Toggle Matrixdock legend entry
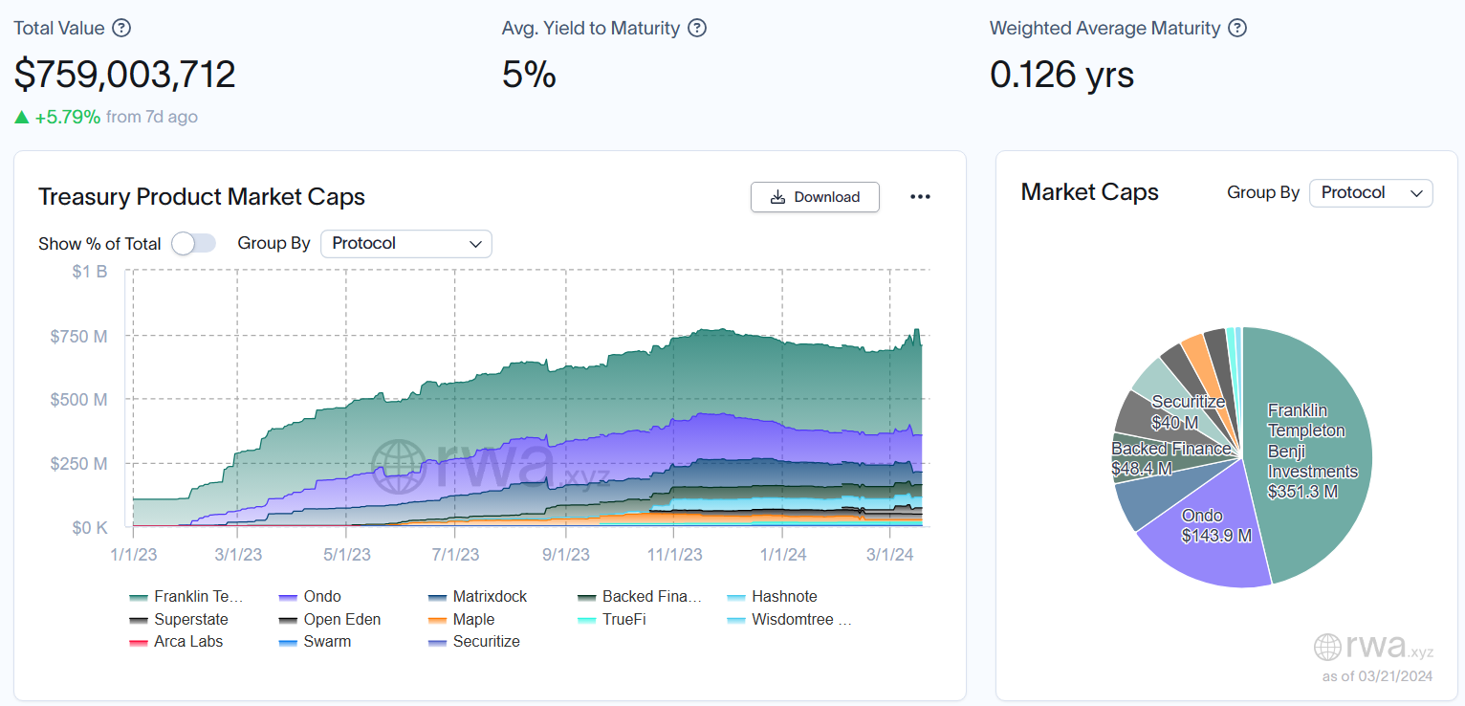 pyautogui.click(x=477, y=596)
